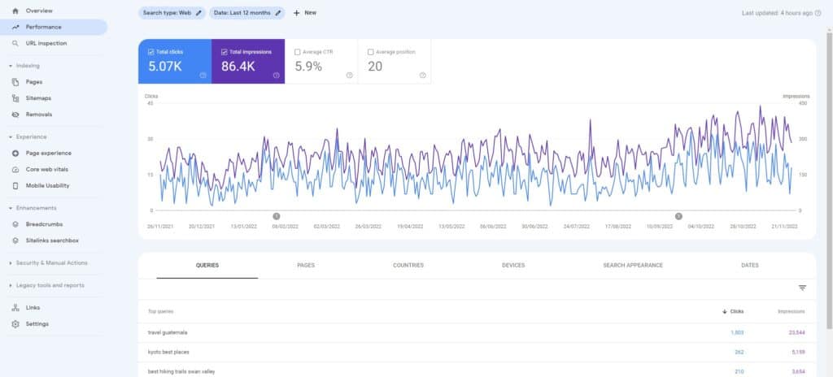Viewport: 833px width, 377px height.
Task: Click the help icon beside Last updated
Action: click(818, 13)
